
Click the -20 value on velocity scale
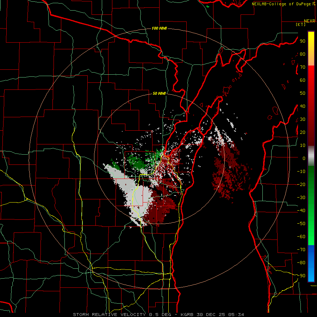click(x=301, y=185)
